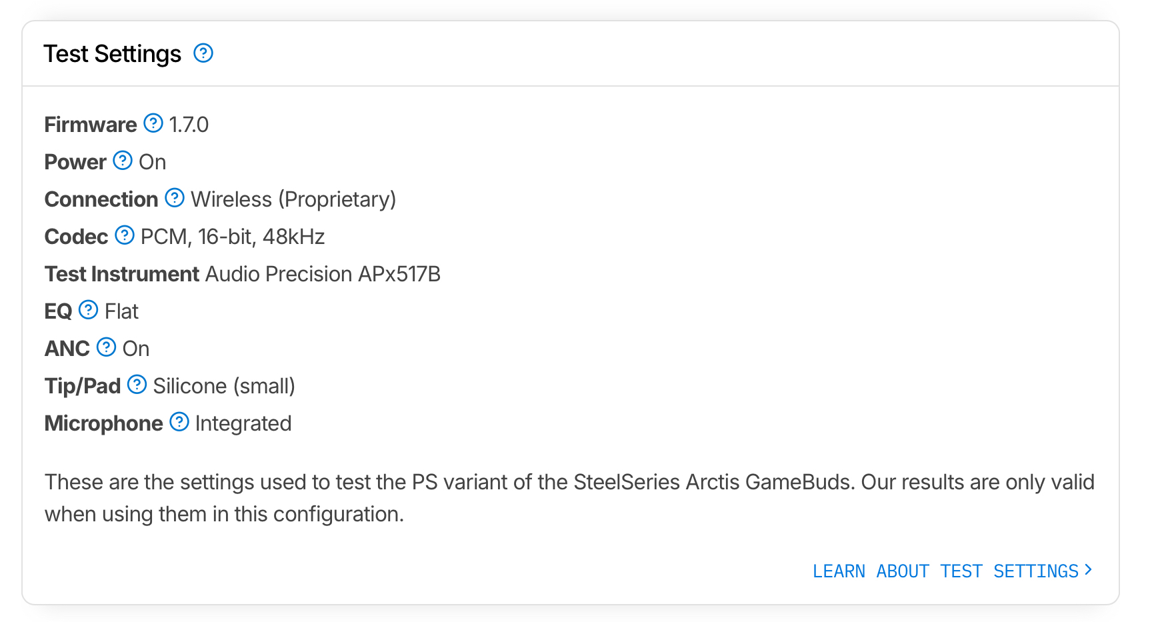Image resolution: width=1174 pixels, height=622 pixels.
Task: Click the chevron arrow after Learn About Test Settings
Action: pos(1088,570)
